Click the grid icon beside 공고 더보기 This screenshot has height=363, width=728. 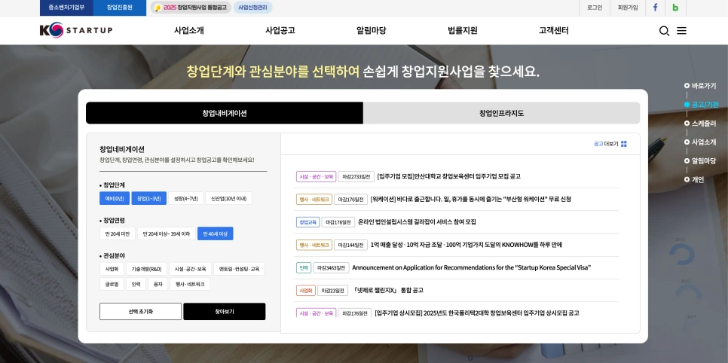[x=623, y=144]
